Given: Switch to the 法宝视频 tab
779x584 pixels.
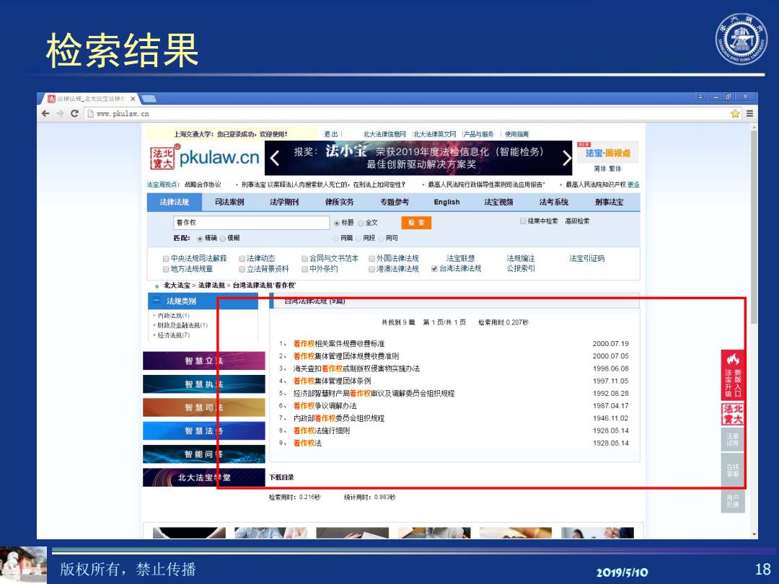Looking at the screenshot, I should pos(498,202).
